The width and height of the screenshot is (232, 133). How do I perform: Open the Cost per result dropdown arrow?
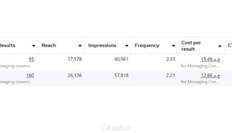220,46
